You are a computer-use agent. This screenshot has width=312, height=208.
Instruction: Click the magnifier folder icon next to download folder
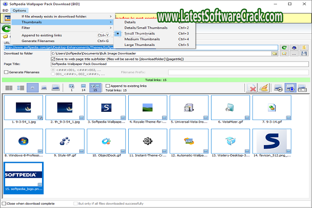tap(284, 54)
